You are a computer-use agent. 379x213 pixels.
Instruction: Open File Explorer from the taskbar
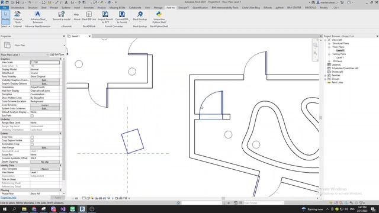[24, 209]
